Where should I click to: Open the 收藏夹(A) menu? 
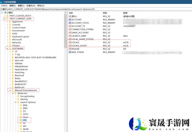tap(31, 6)
